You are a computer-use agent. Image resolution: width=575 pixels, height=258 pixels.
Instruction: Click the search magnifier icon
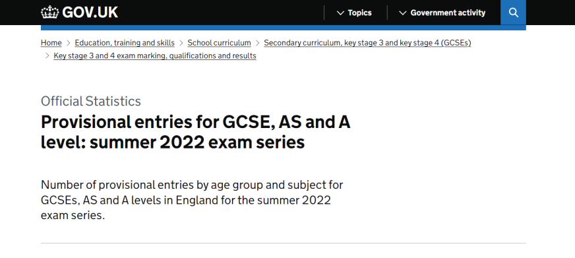514,13
